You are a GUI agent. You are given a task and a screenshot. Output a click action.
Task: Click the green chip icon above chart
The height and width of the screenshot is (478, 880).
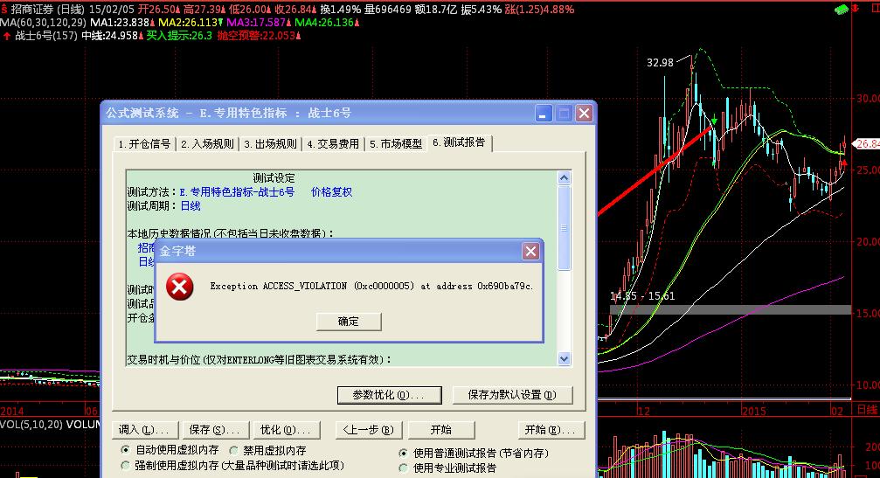[x=841, y=10]
